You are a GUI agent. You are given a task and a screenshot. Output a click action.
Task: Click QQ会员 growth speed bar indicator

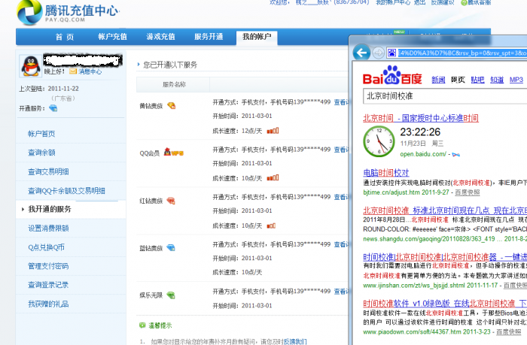(273, 177)
